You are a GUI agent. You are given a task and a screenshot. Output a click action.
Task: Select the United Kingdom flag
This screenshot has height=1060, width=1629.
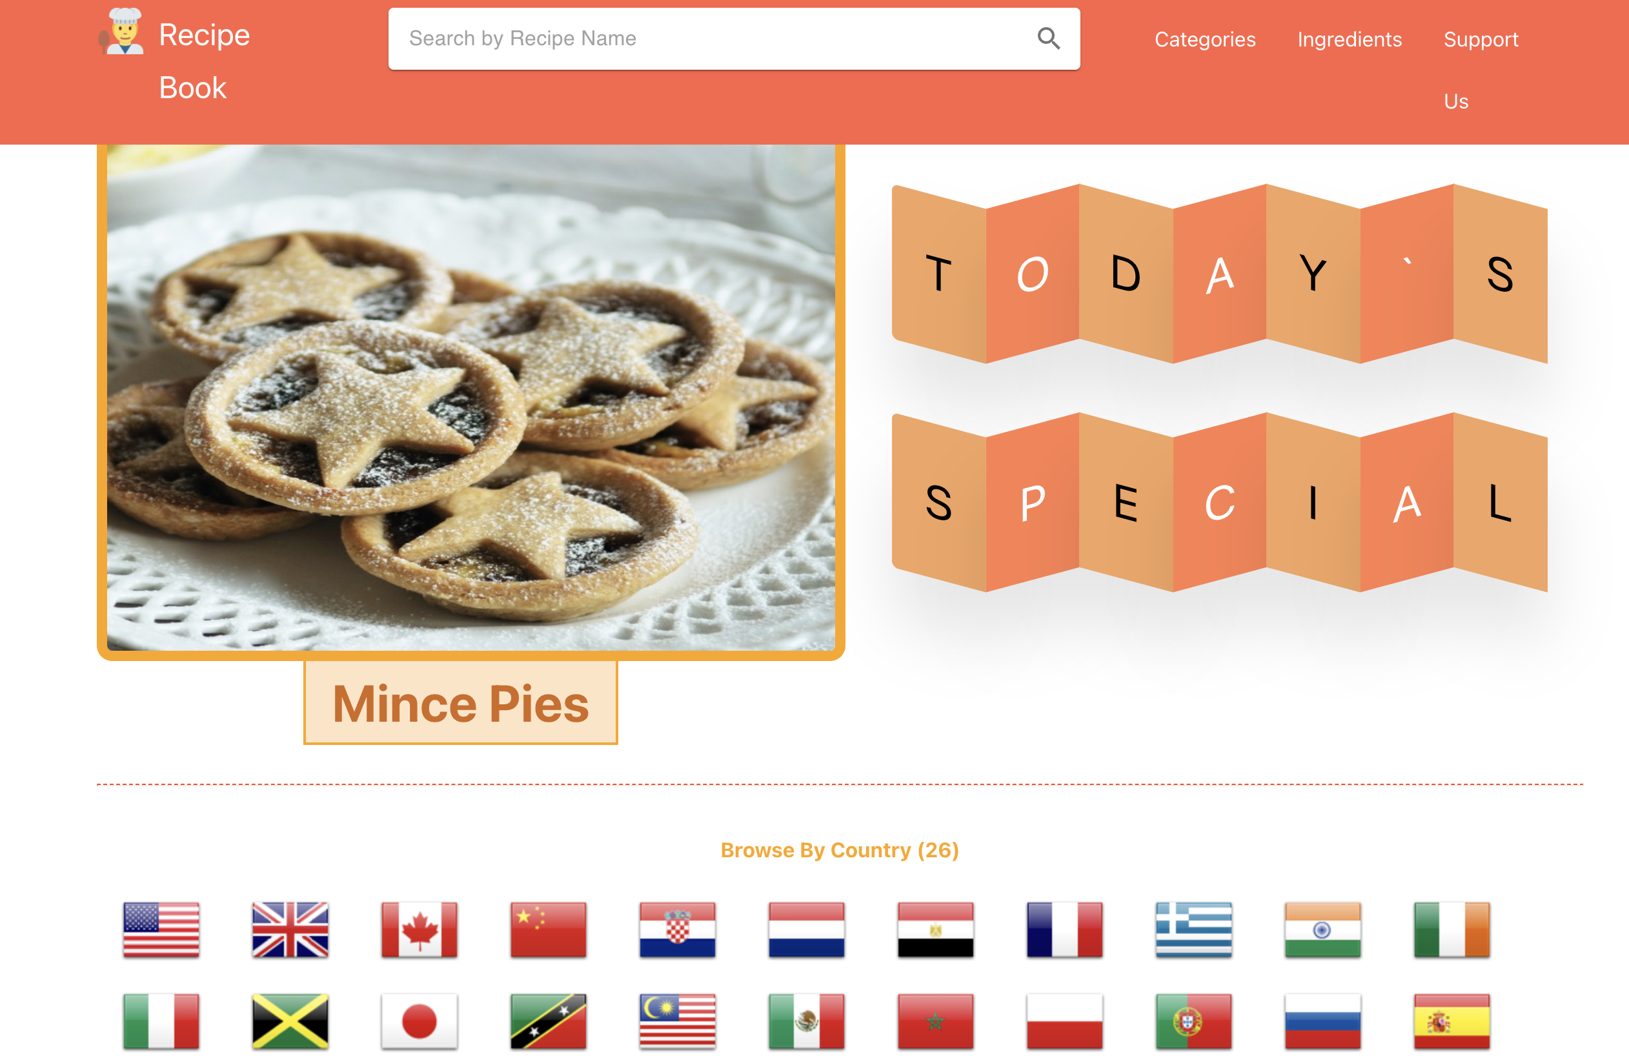290,929
